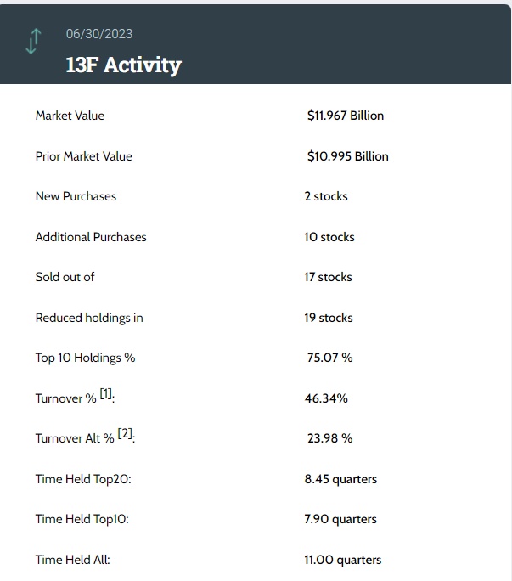Click the 23.98 % turnover alt value
The width and height of the screenshot is (512, 581).
click(329, 438)
